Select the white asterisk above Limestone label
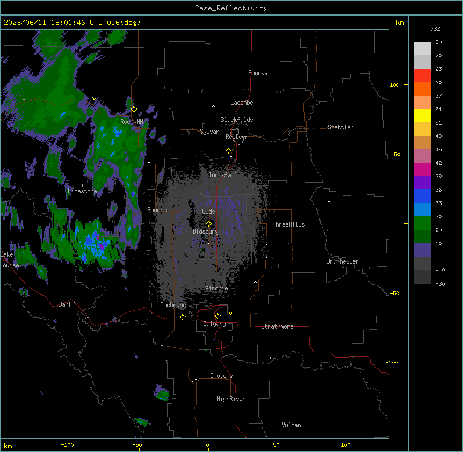Screen dimensions: 463x452 82,186
